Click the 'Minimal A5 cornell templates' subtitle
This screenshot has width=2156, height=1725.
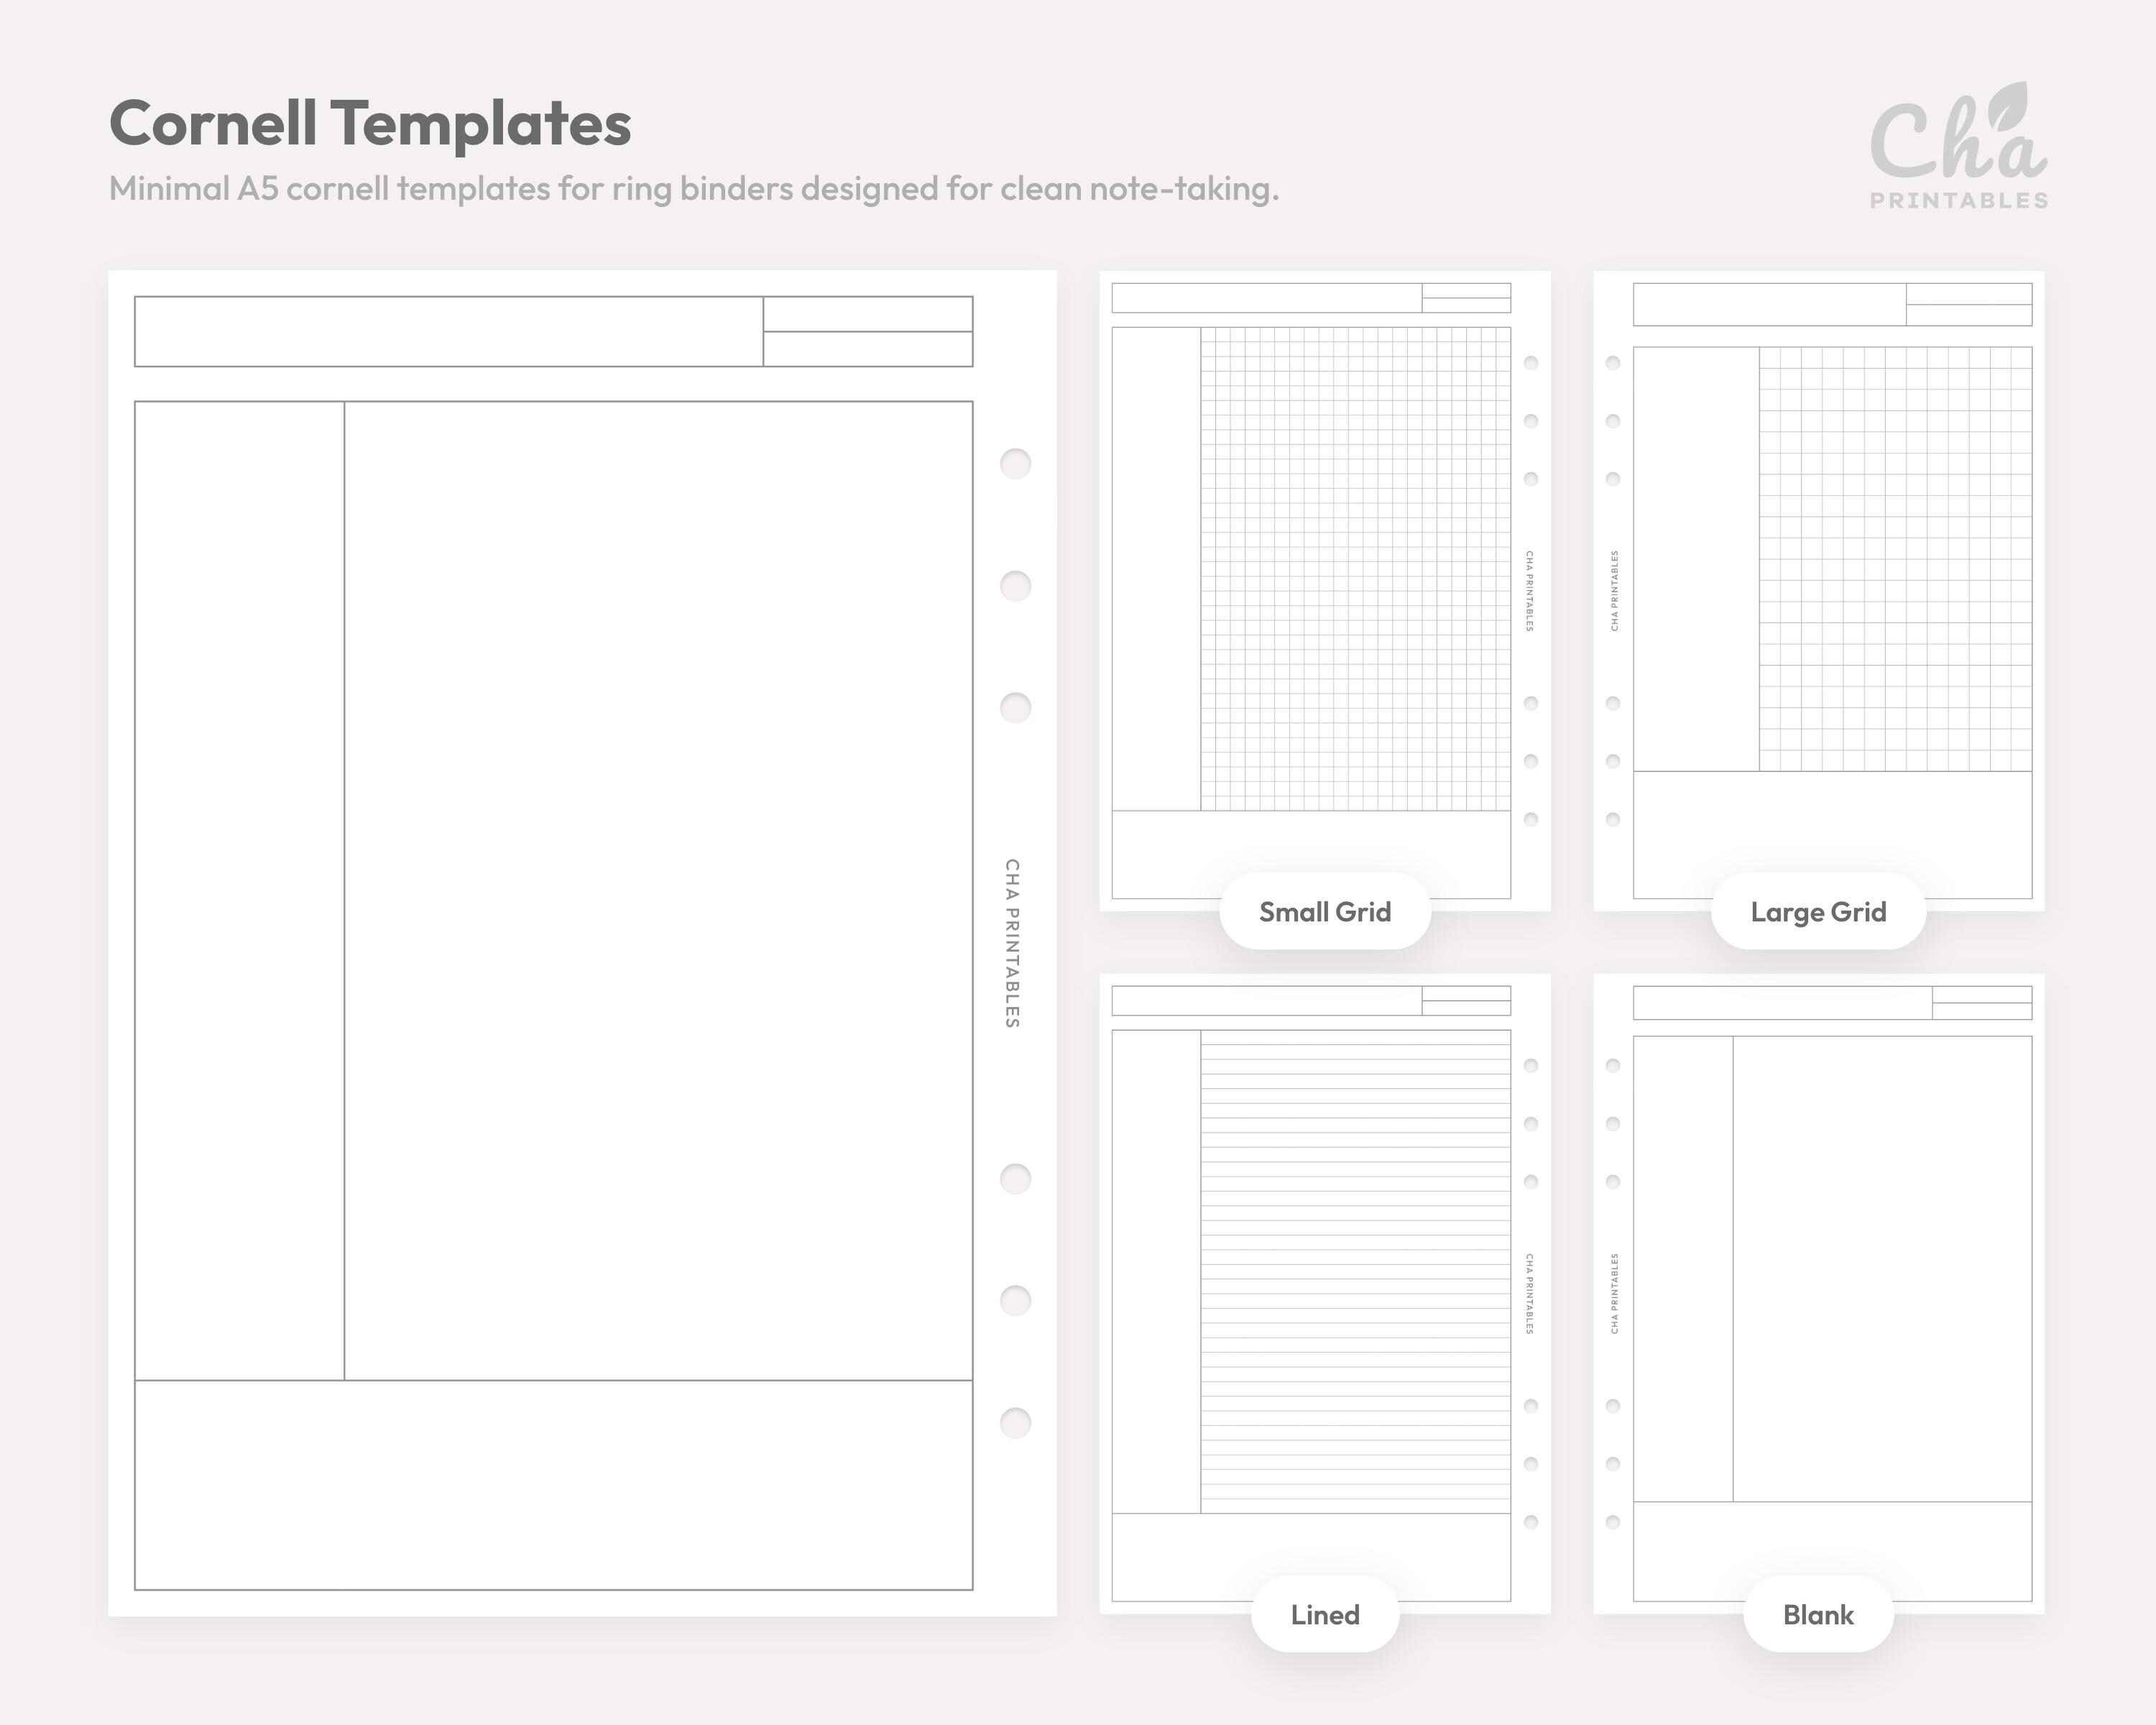(694, 189)
